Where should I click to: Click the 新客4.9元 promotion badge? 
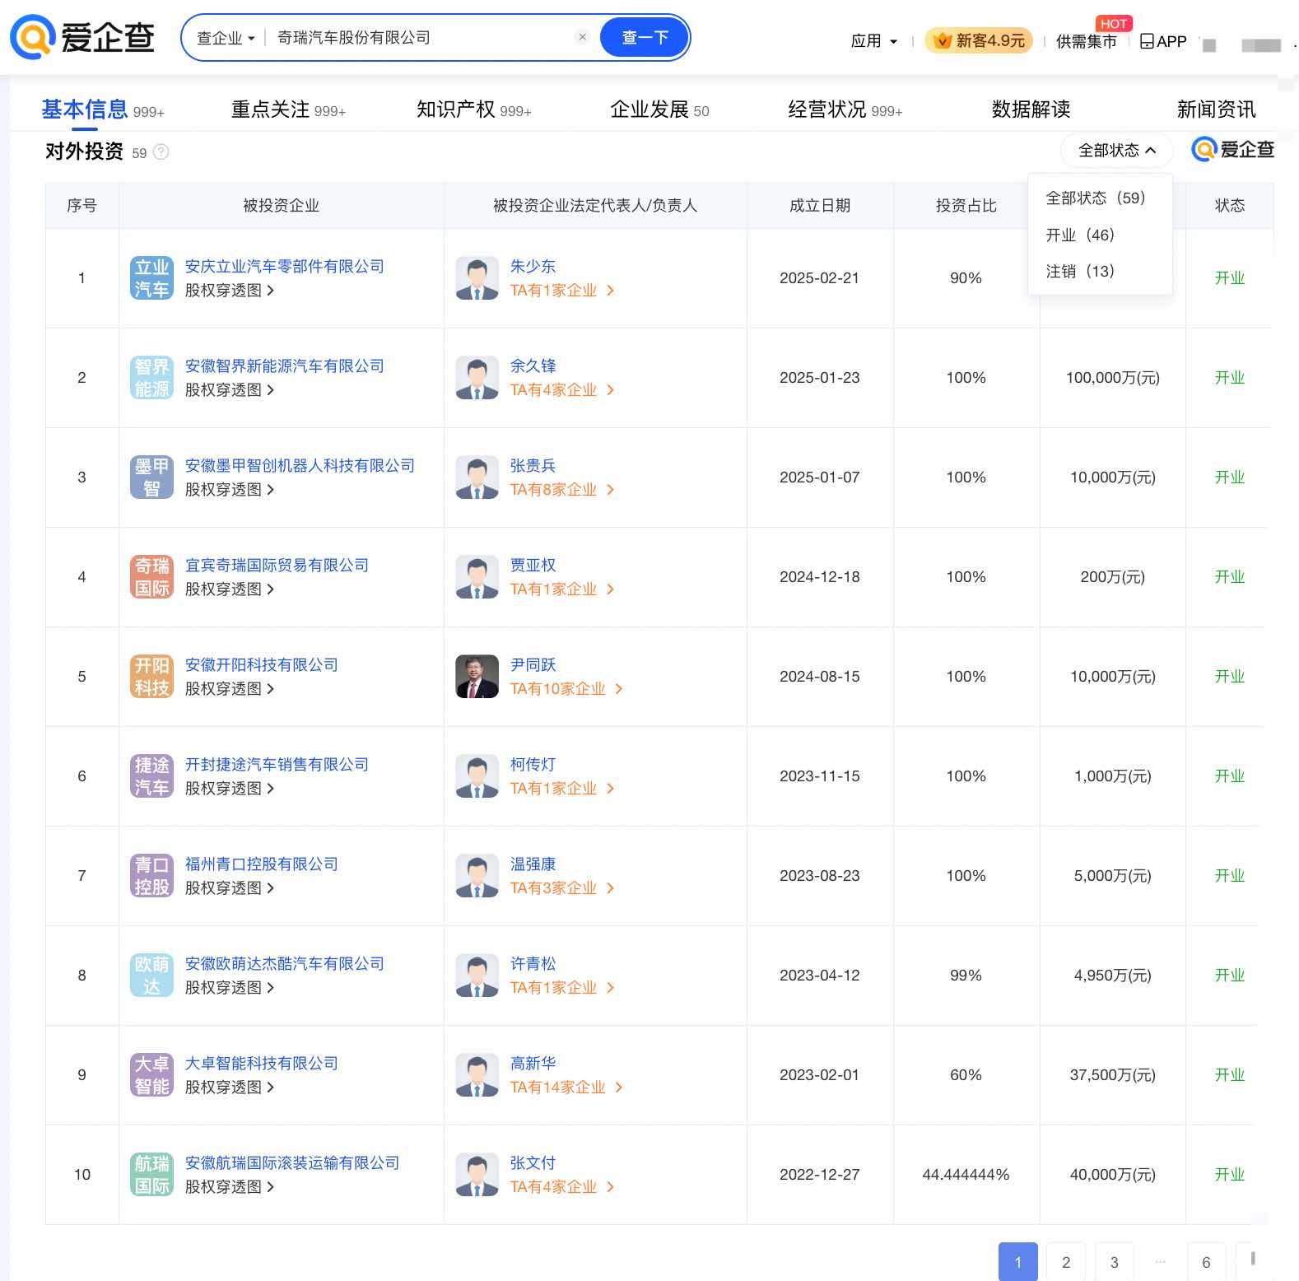coord(979,40)
